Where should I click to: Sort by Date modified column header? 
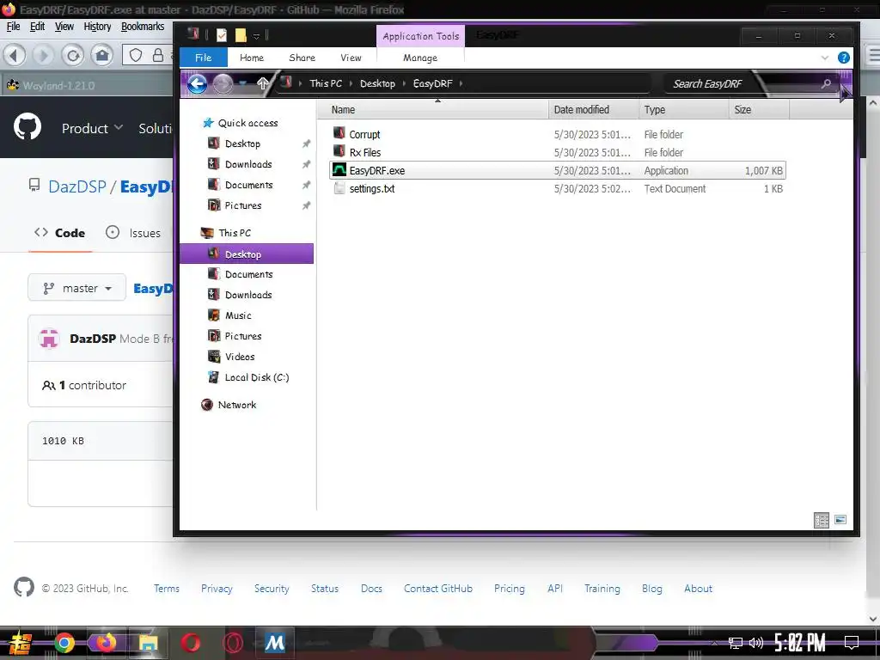[x=593, y=109]
